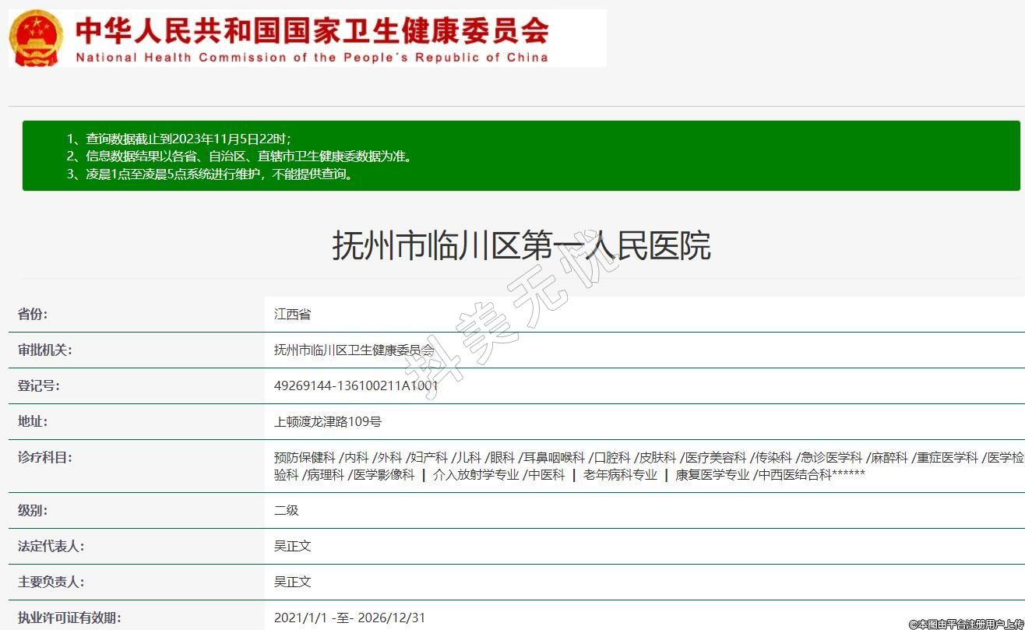
Task: Click the 法定代表人 value 吴正文
Action: pyautogui.click(x=292, y=546)
